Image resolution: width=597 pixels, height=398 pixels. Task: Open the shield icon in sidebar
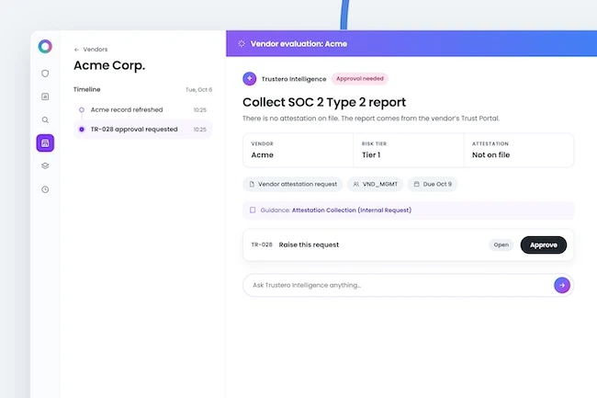point(45,74)
